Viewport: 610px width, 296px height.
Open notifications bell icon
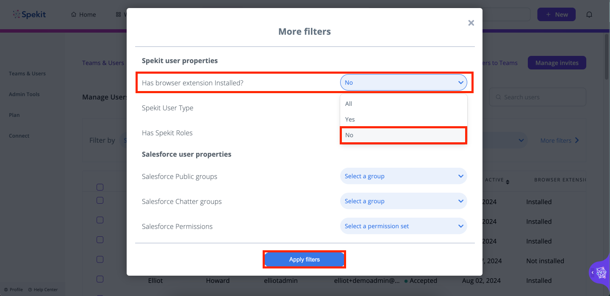589,14
